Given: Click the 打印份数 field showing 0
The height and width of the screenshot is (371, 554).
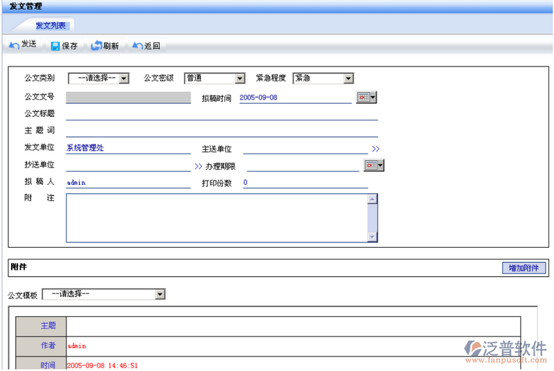Looking at the screenshot, I should [x=305, y=183].
